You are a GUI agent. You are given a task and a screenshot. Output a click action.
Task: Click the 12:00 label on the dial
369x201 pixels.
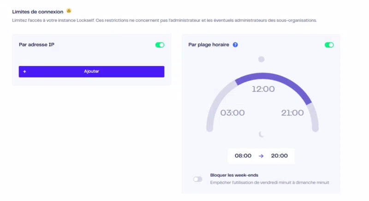[x=263, y=89]
